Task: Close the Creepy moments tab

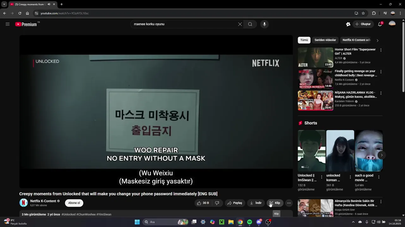Action: pyautogui.click(x=54, y=4)
